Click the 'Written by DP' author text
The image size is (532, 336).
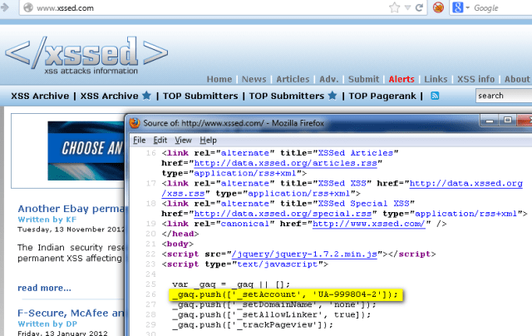tap(47, 324)
